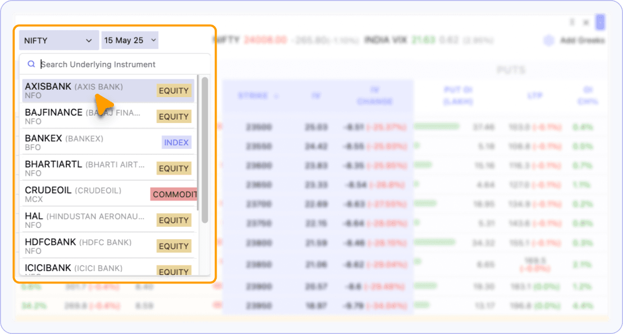Close the option chain panel

tap(585, 22)
